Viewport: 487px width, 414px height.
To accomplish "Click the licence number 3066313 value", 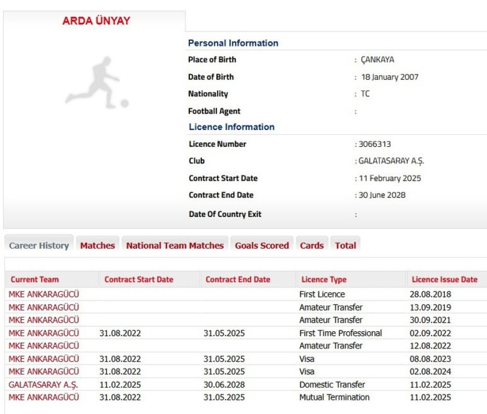I will [374, 144].
